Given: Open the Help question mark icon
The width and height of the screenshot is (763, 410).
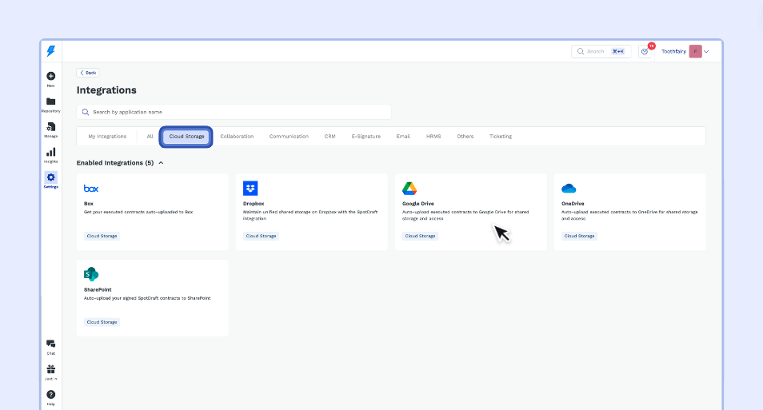Looking at the screenshot, I should (50, 395).
